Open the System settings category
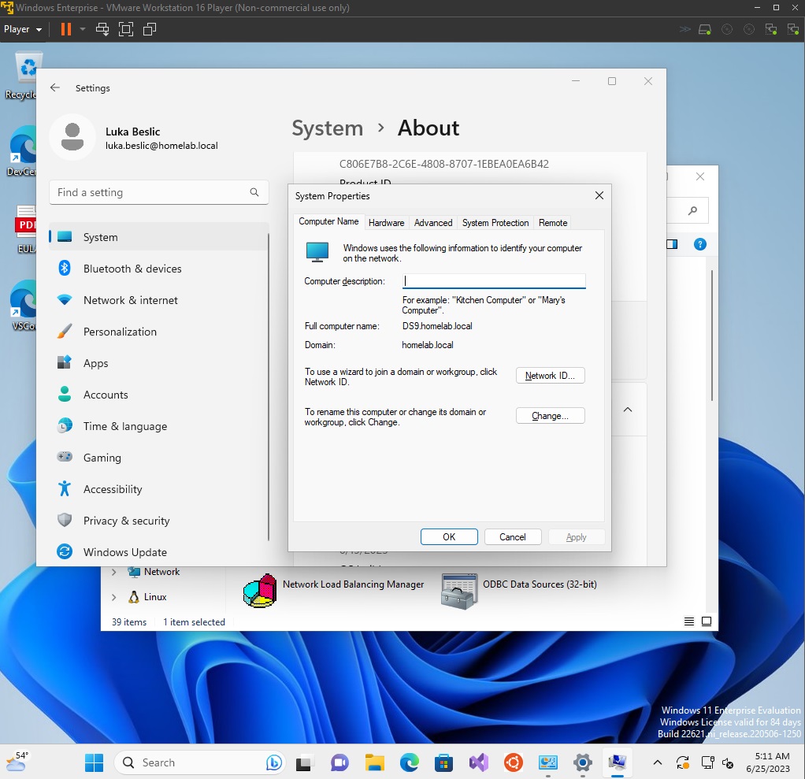 pyautogui.click(x=158, y=237)
